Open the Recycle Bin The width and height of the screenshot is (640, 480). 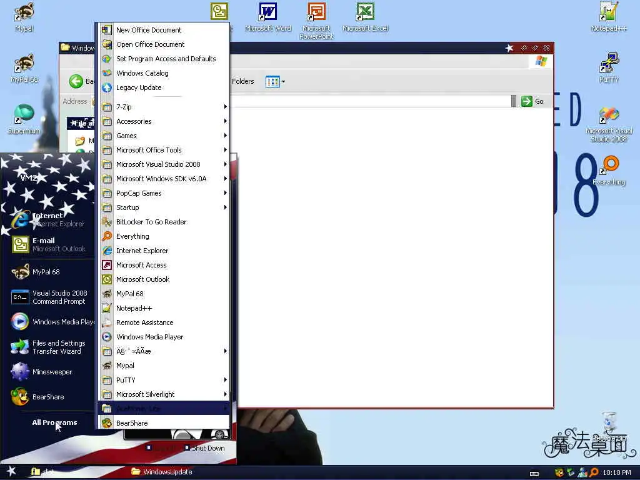pyautogui.click(x=609, y=427)
